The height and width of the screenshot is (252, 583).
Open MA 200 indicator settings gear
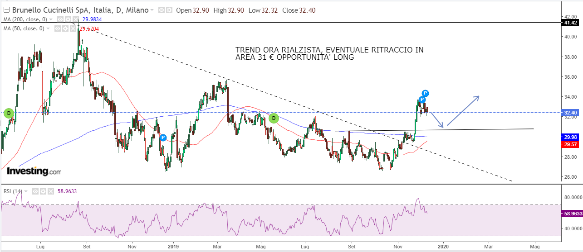(67, 19)
